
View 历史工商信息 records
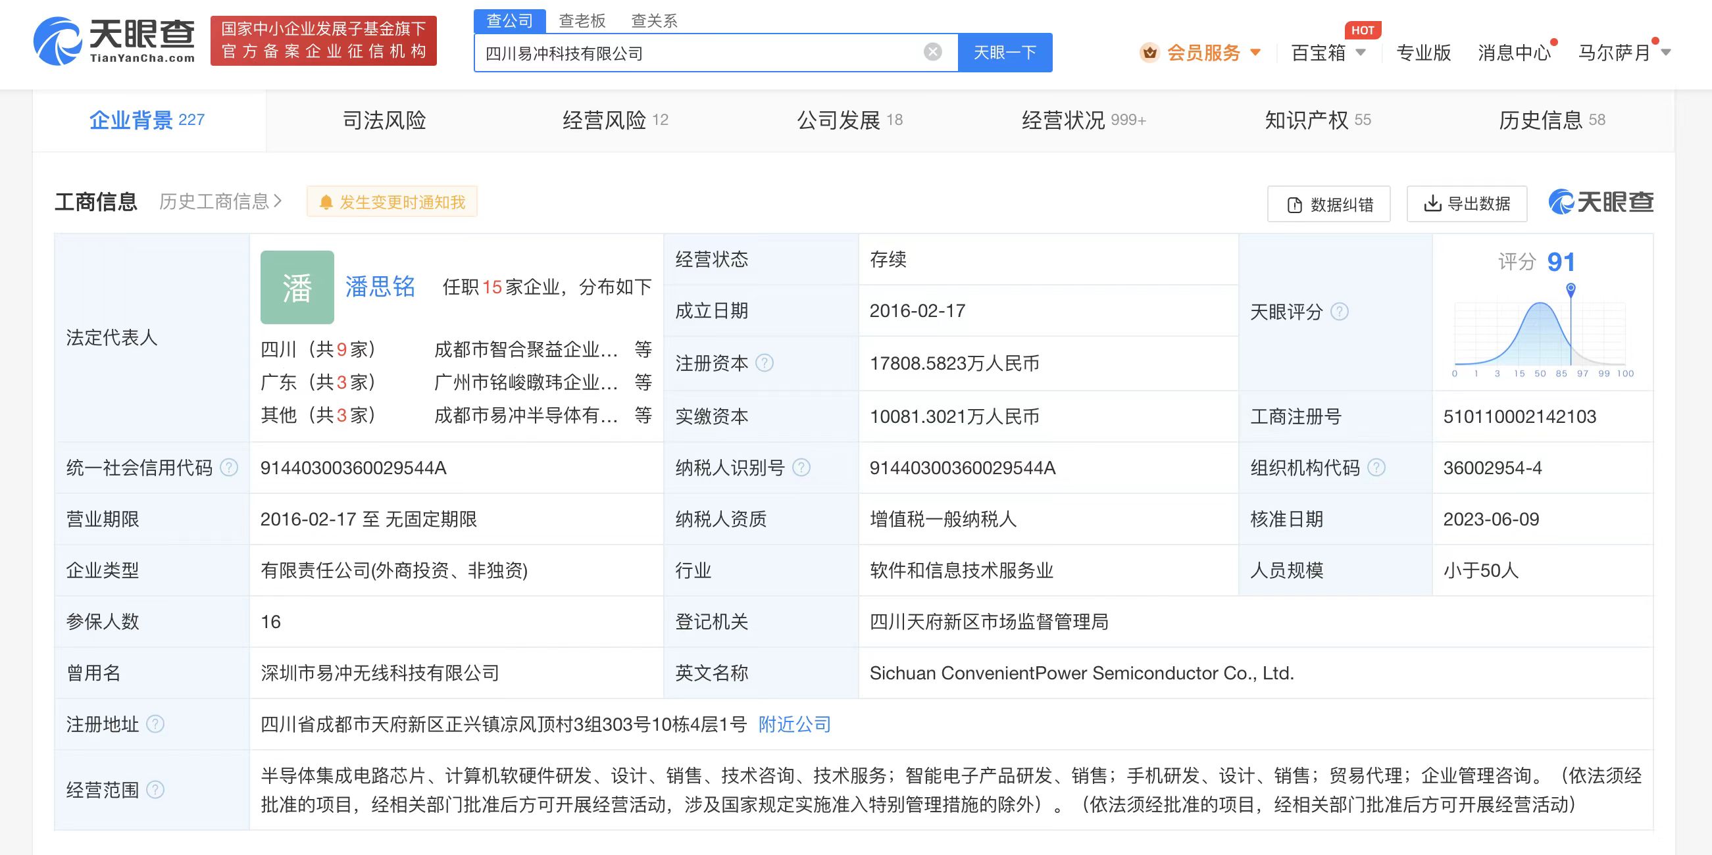pyautogui.click(x=216, y=201)
